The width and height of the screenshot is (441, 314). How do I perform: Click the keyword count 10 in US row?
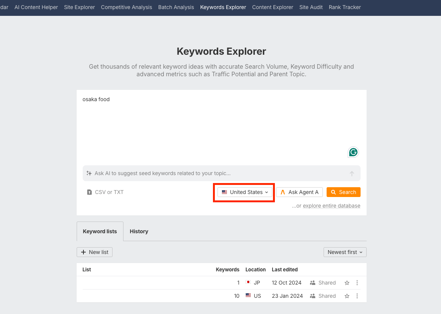click(x=236, y=296)
